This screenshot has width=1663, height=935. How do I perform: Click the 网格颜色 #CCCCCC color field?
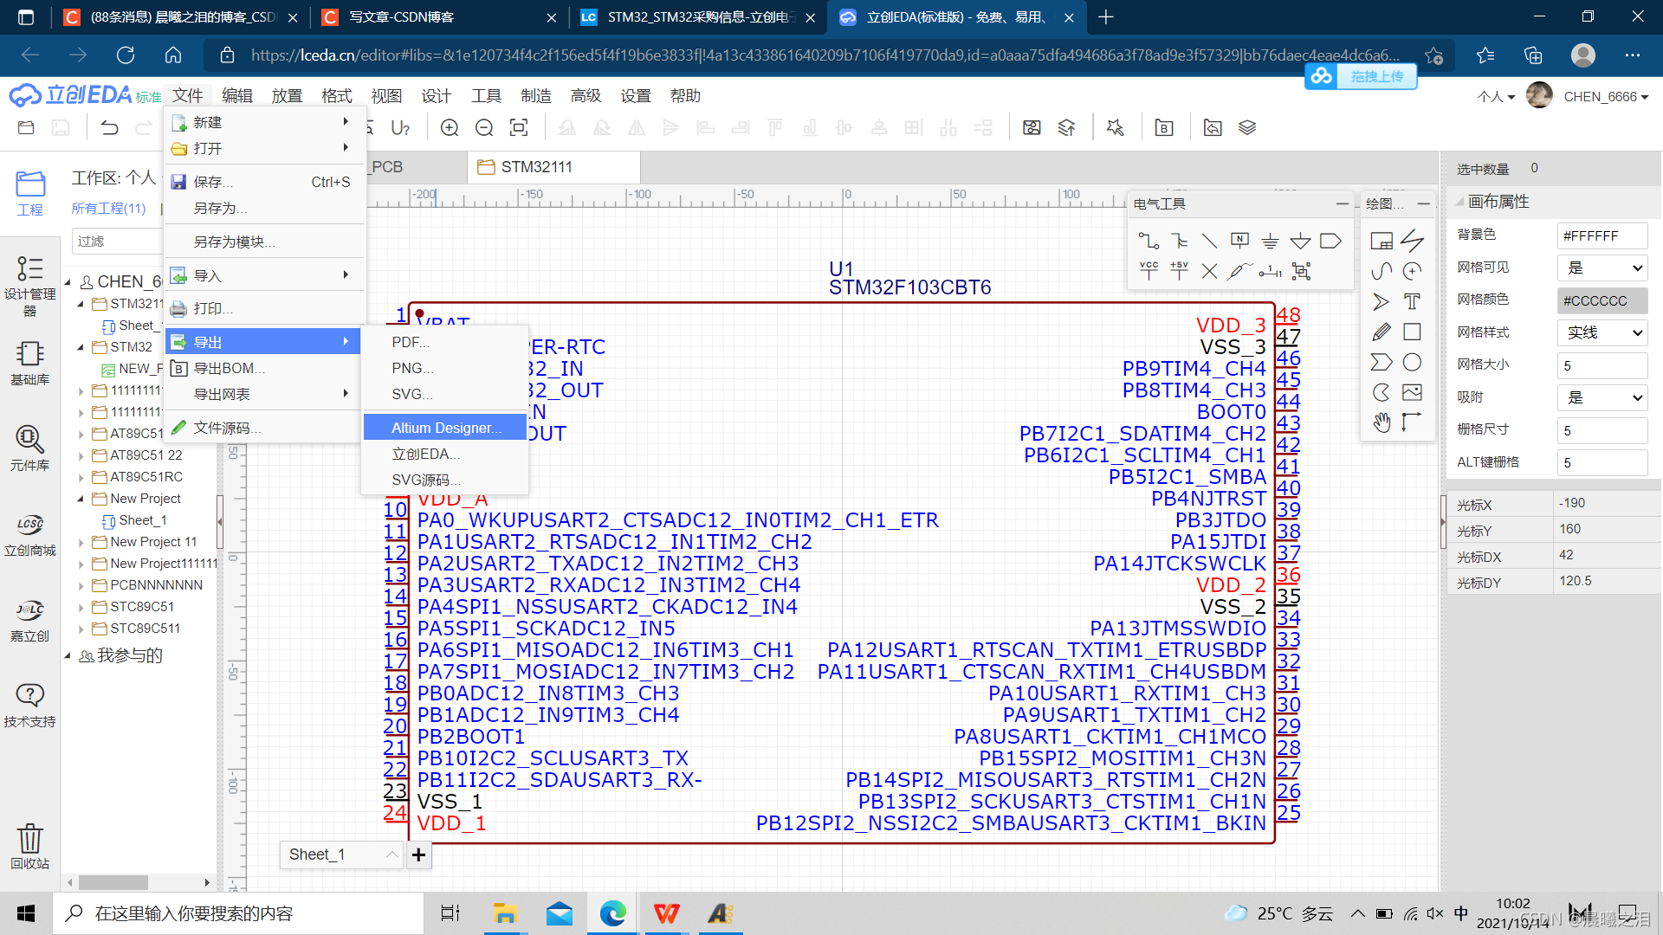tap(1602, 300)
